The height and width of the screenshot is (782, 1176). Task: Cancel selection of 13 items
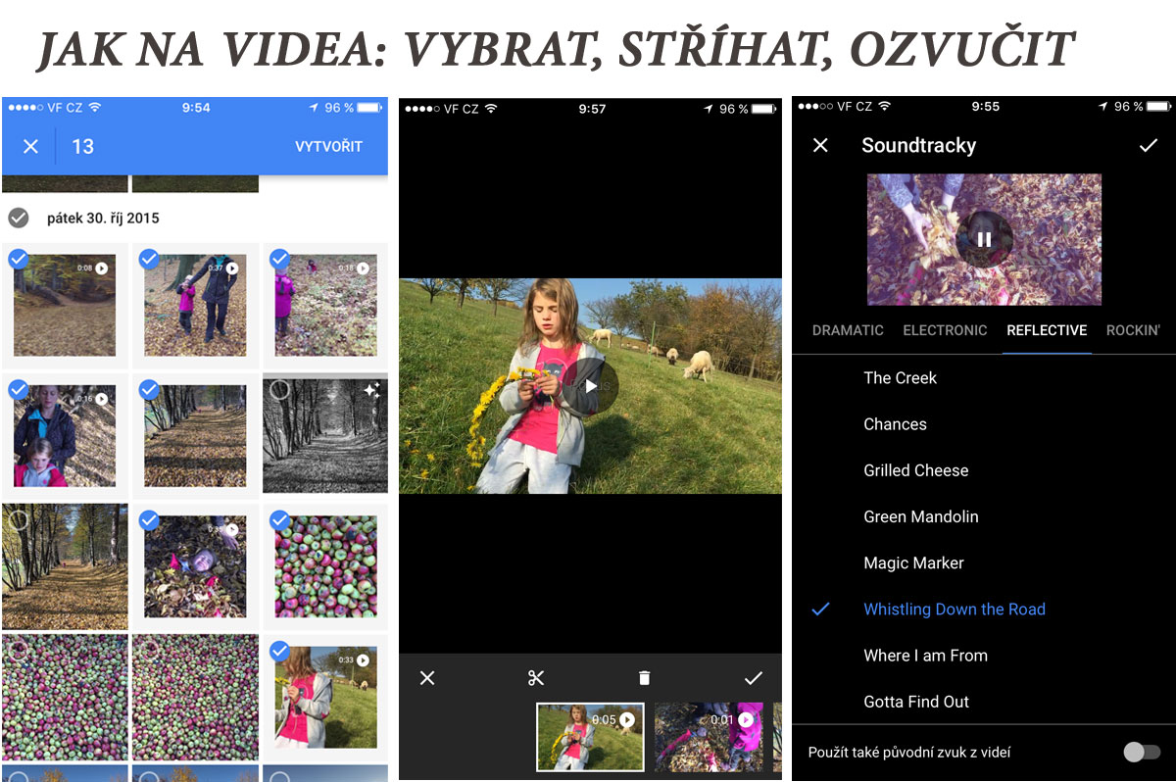[x=30, y=146]
